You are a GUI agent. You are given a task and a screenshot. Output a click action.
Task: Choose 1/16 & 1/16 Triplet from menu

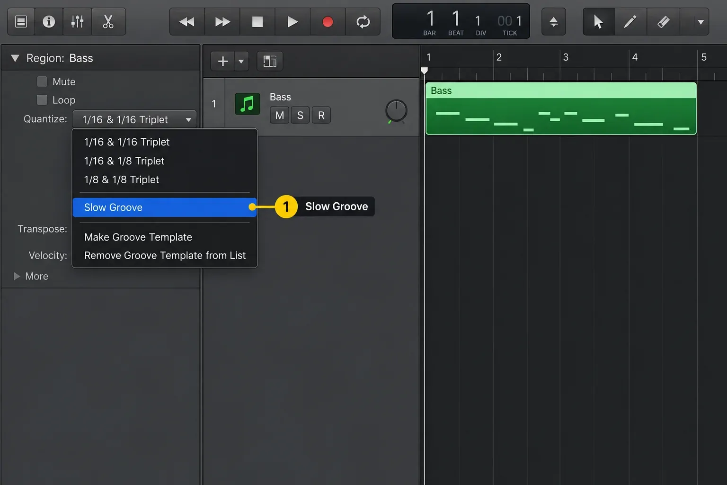pos(165,142)
